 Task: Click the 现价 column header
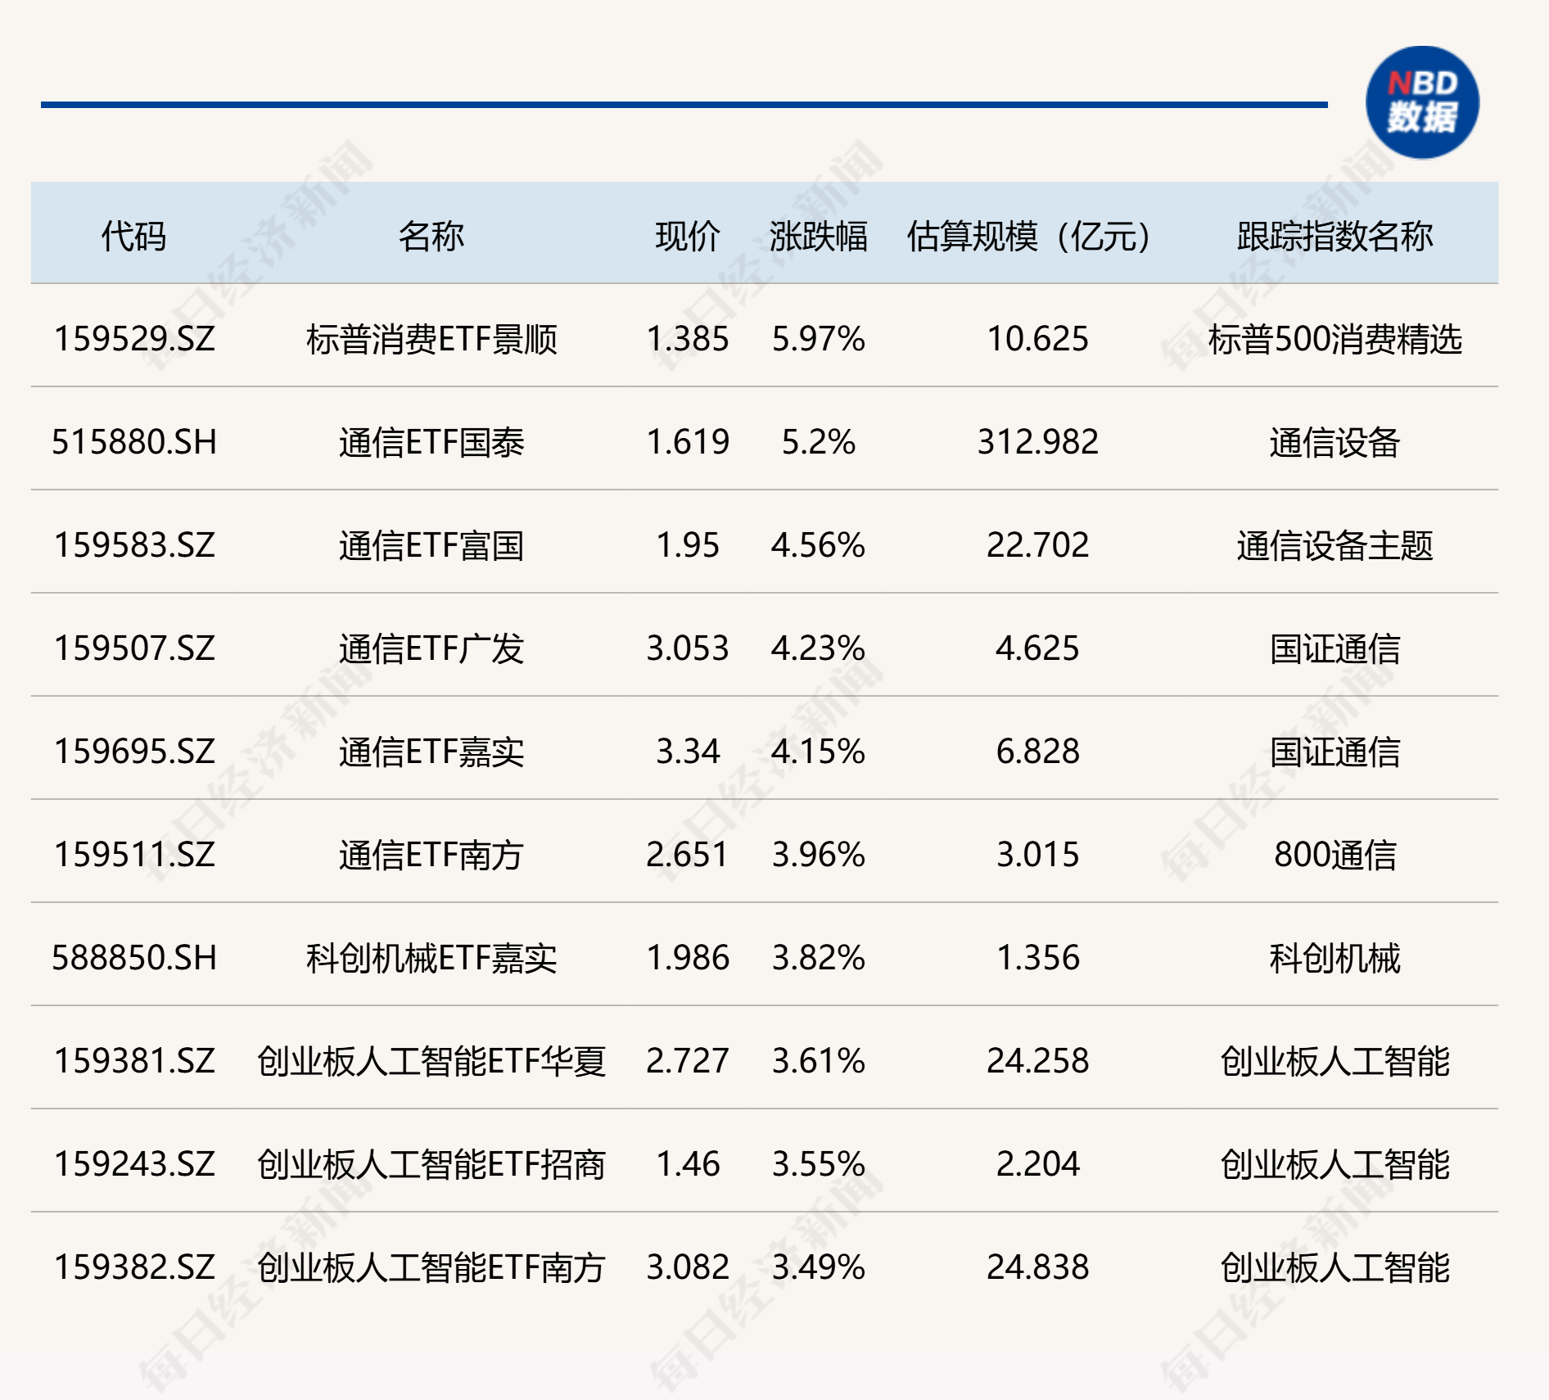click(688, 237)
